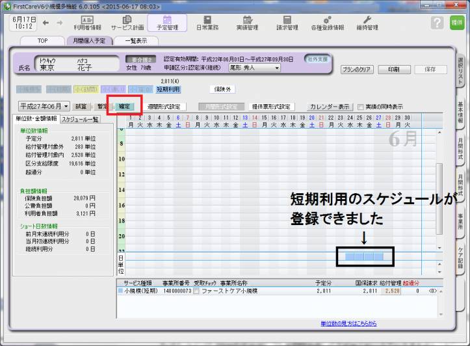Open 利用者情報 user information icon

click(86, 23)
